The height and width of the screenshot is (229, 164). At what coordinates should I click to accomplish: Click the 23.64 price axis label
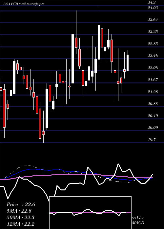click(x=153, y=20)
